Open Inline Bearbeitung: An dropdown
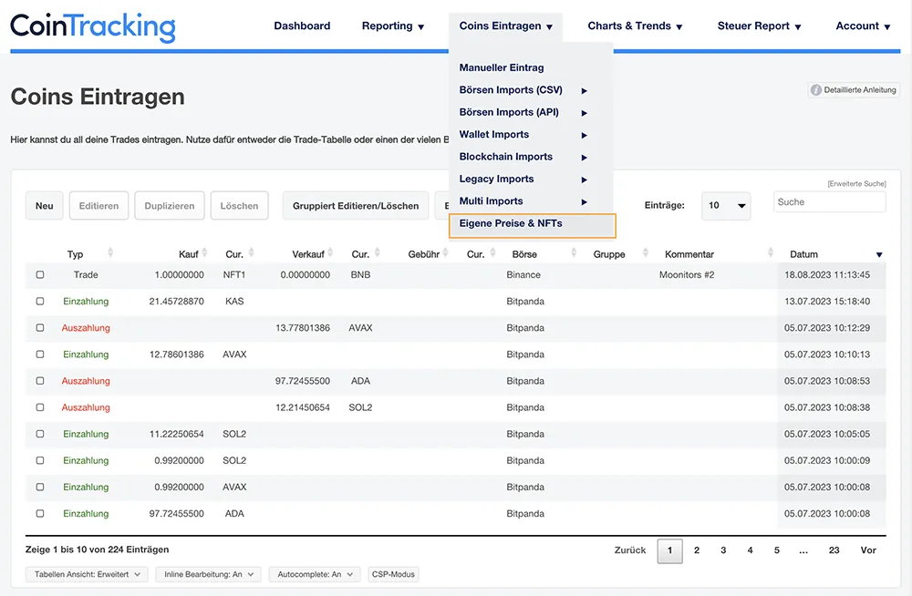This screenshot has width=912, height=596. coord(208,574)
